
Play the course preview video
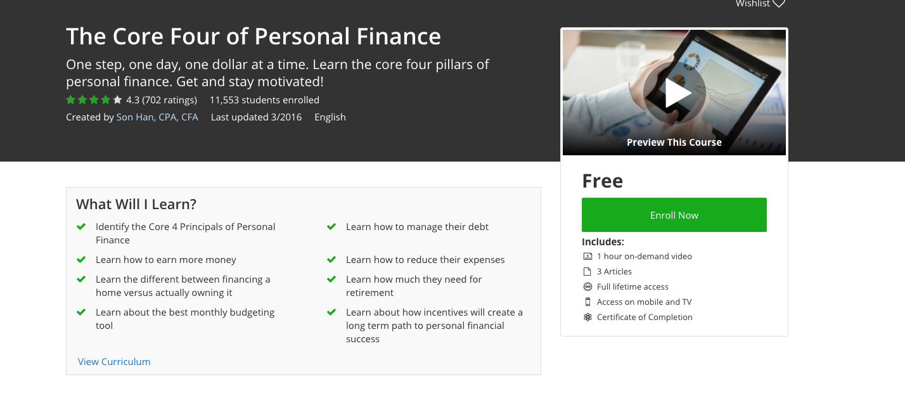click(674, 94)
